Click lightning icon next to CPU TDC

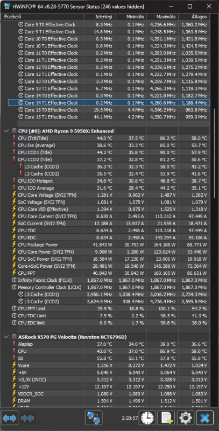14,231
